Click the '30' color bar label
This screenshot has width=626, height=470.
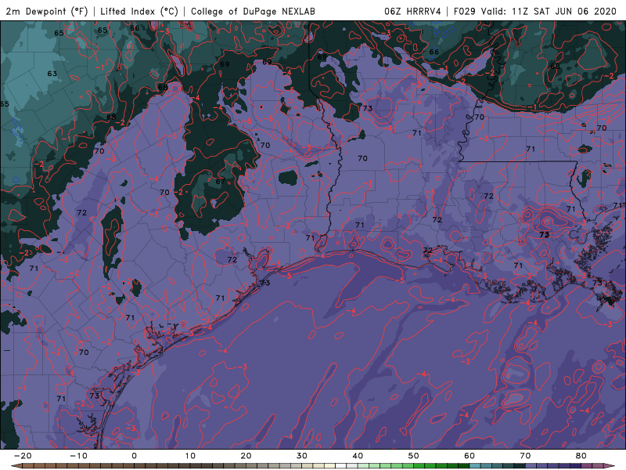click(x=302, y=456)
